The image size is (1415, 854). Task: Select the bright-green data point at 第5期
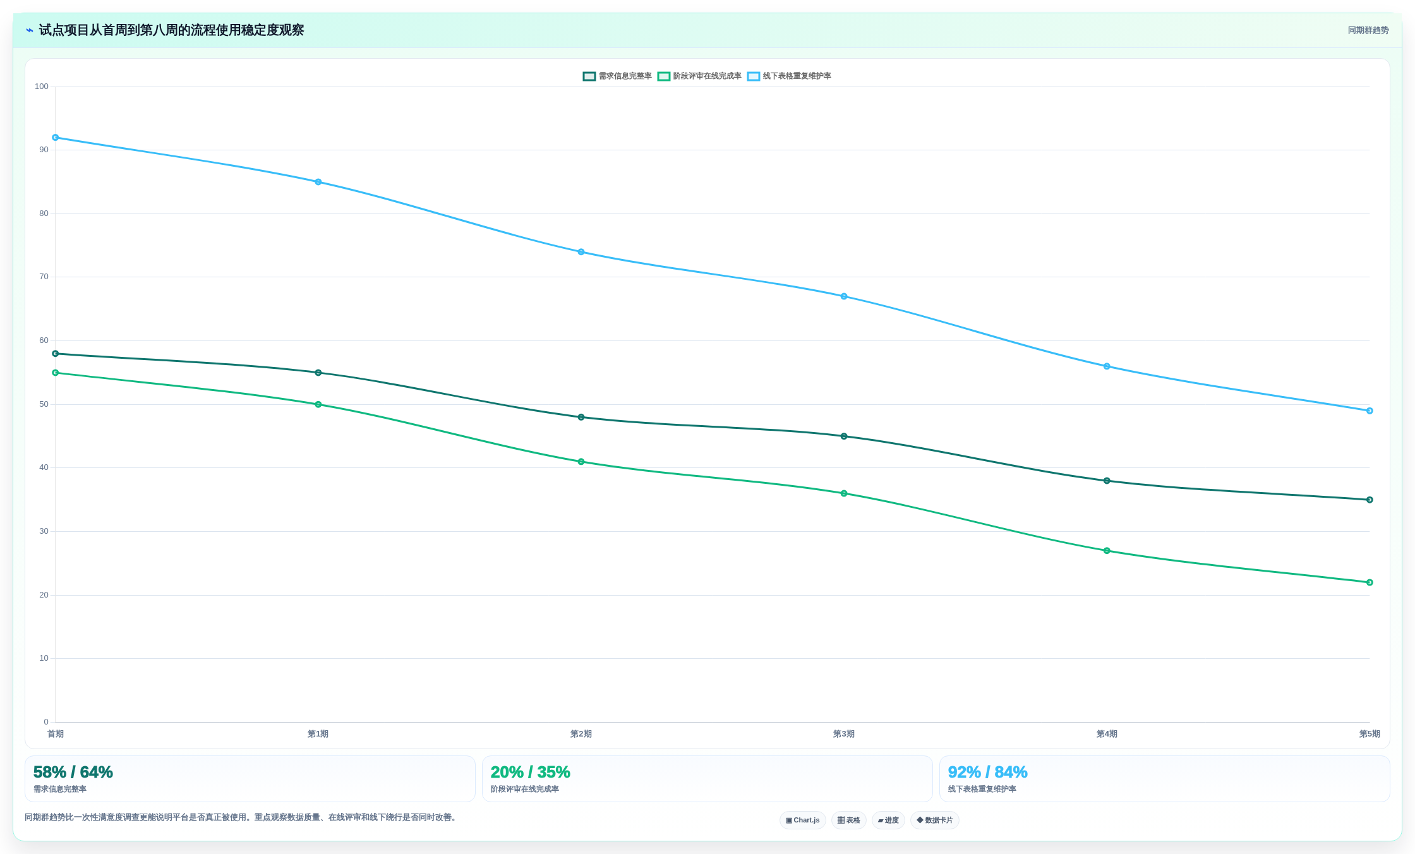coord(1370,582)
